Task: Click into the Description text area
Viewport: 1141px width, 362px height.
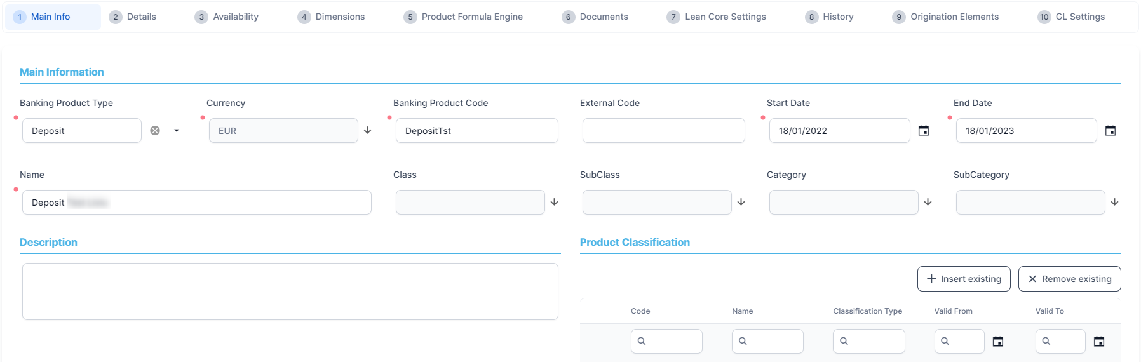Action: pyautogui.click(x=290, y=292)
